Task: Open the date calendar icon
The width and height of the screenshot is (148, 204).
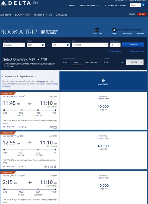Action: click(106, 45)
